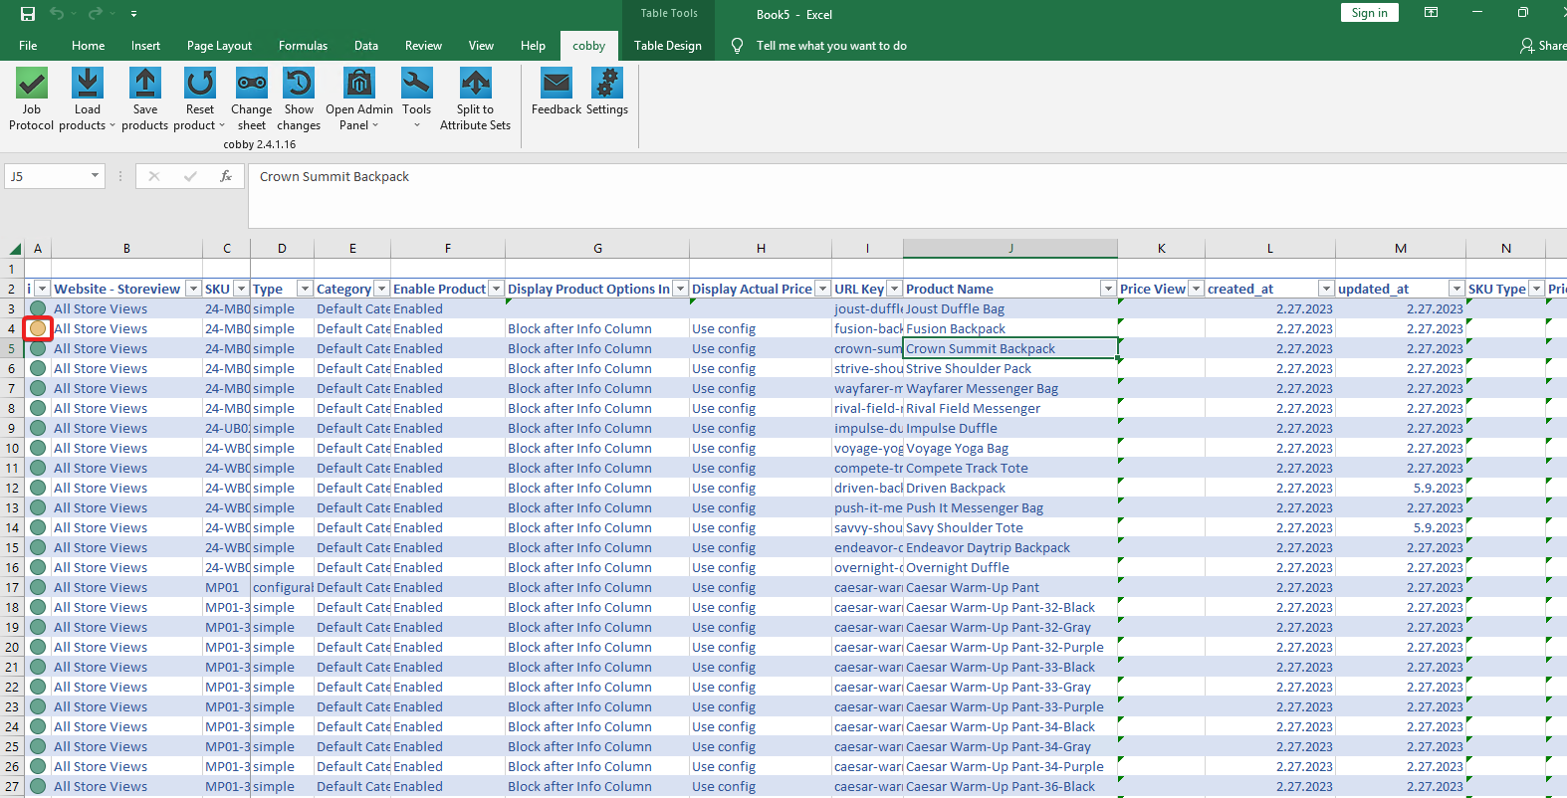Click the formula bar Enter checkmark
1567x798 pixels.
pyautogui.click(x=190, y=176)
